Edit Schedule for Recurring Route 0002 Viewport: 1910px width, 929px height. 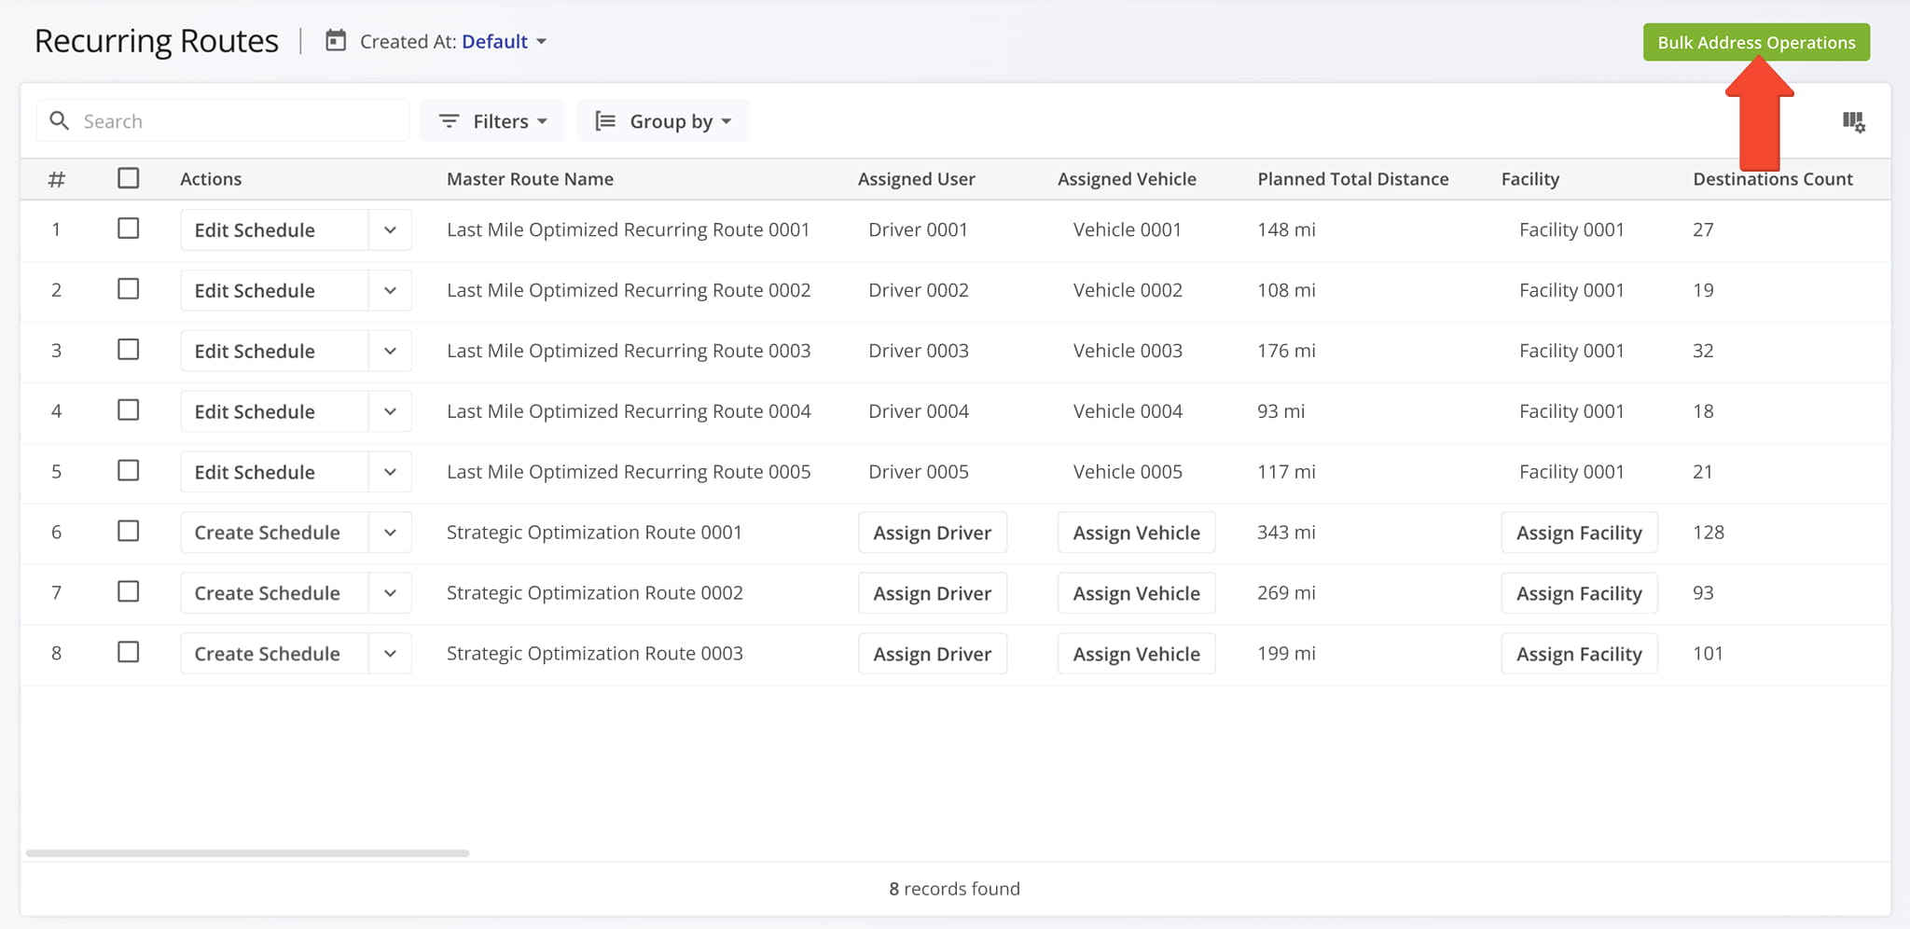274,291
